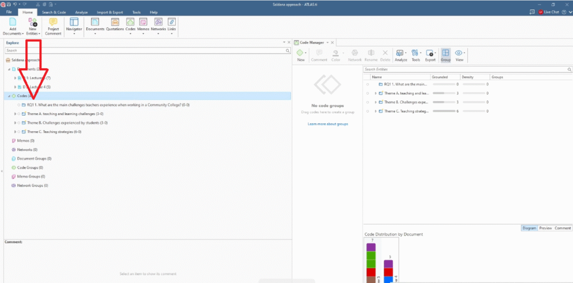
Task: Expand Theme A row in Code Manager list
Action: tap(375, 93)
